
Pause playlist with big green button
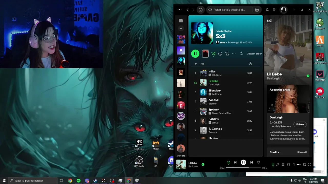pos(195,54)
